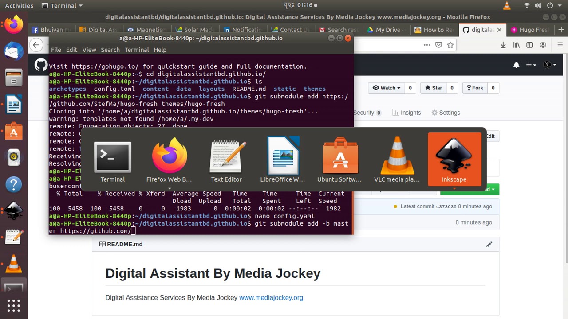Expand the Watch dropdown on GitHub
The height and width of the screenshot is (319, 568).
(386, 88)
